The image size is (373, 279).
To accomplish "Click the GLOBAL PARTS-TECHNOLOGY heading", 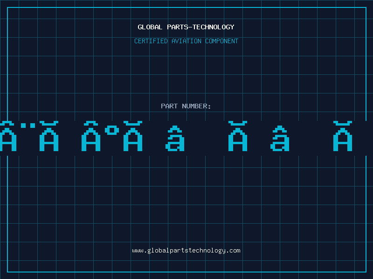I will [x=186, y=27].
